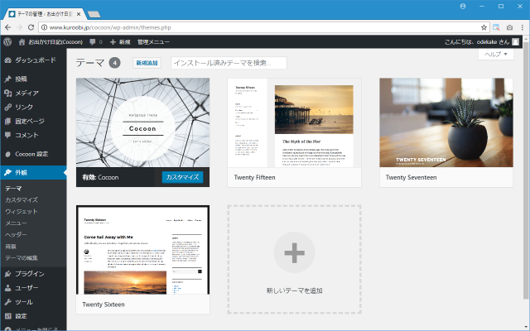This screenshot has width=530, height=331.
Task: Open the 背景 submenu link
Action: point(11,247)
